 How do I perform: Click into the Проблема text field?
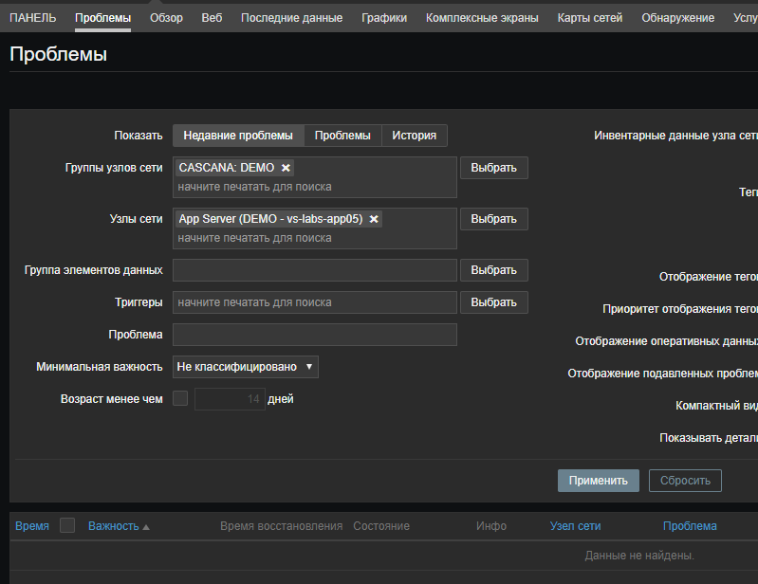(x=314, y=335)
